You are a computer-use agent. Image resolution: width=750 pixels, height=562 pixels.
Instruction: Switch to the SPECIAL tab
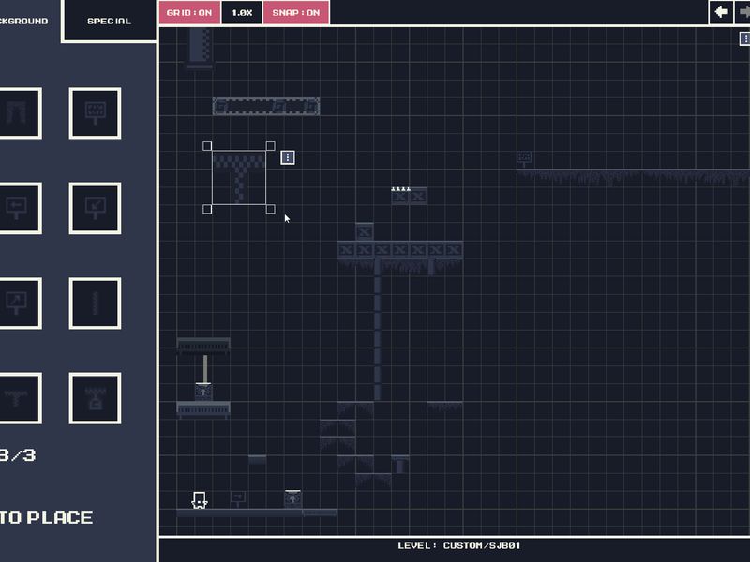[109, 21]
